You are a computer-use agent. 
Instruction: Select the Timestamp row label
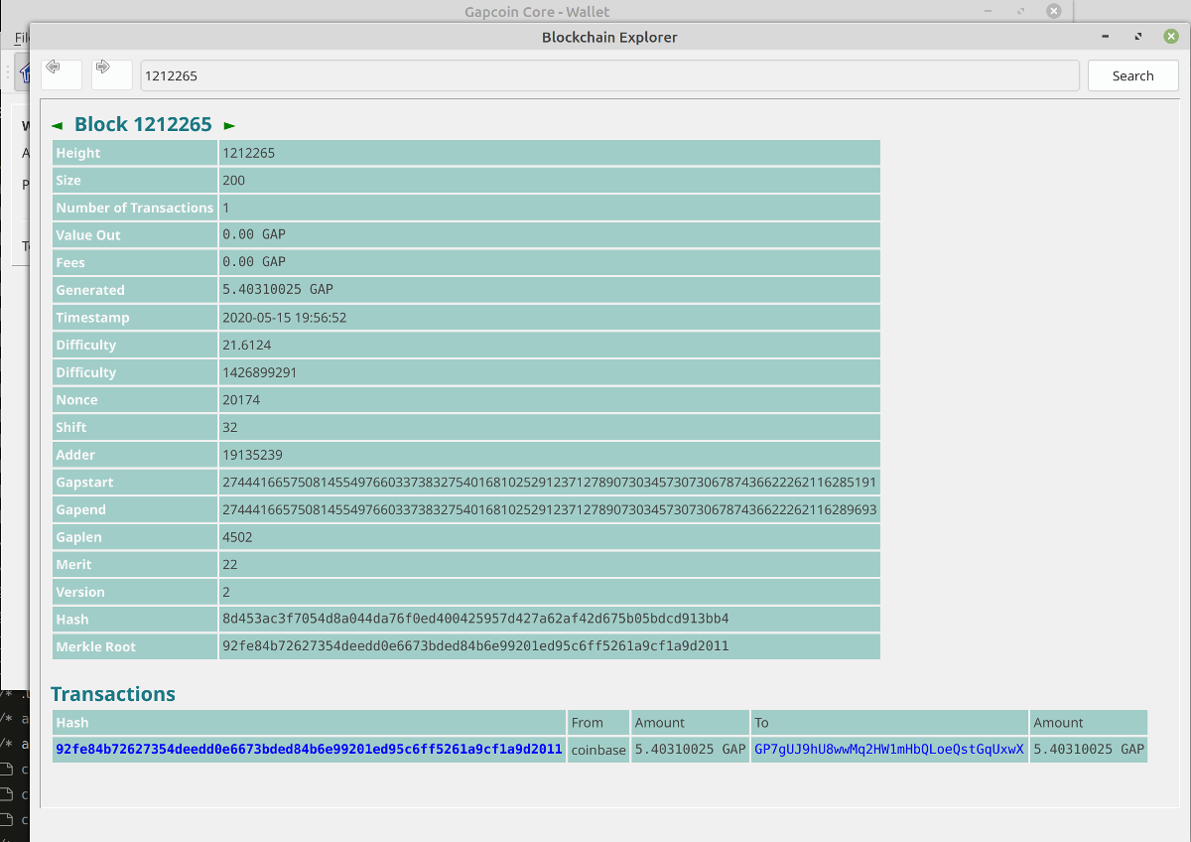(92, 318)
